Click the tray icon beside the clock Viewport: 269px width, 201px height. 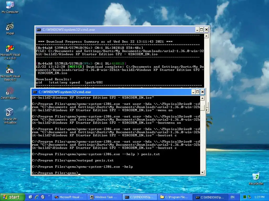[250, 197]
